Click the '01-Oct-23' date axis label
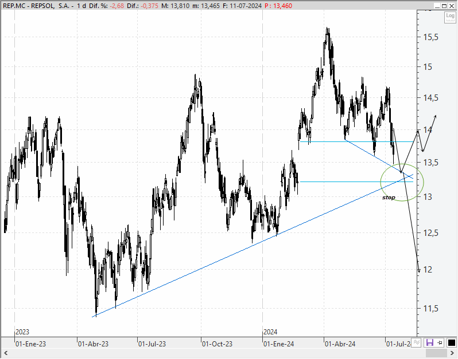The width and height of the screenshot is (458, 359). tap(217, 344)
